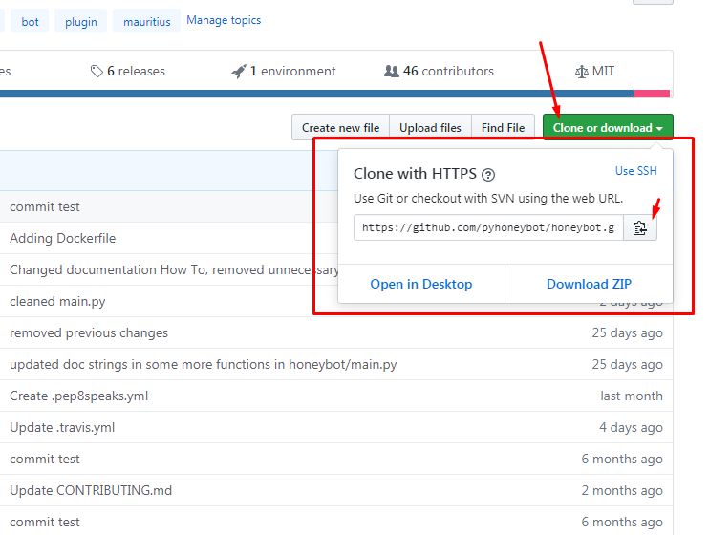Click 'last month' timestamp
This screenshot has width=709, height=535.
pyautogui.click(x=632, y=396)
